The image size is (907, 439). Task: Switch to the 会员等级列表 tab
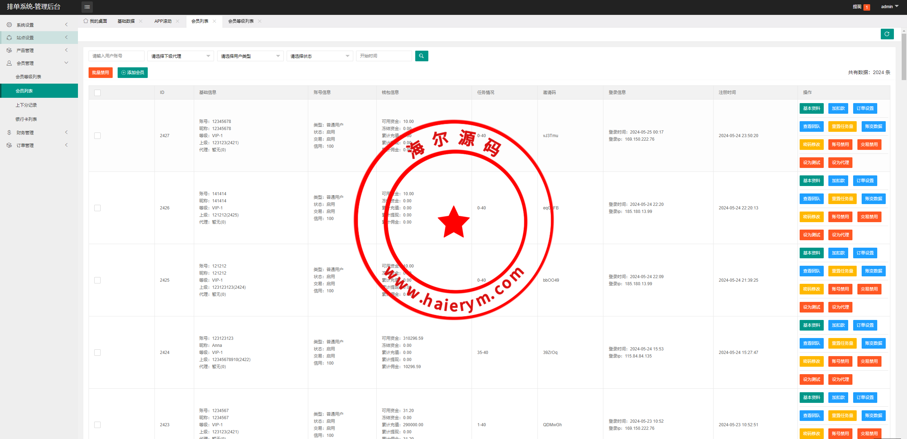241,21
